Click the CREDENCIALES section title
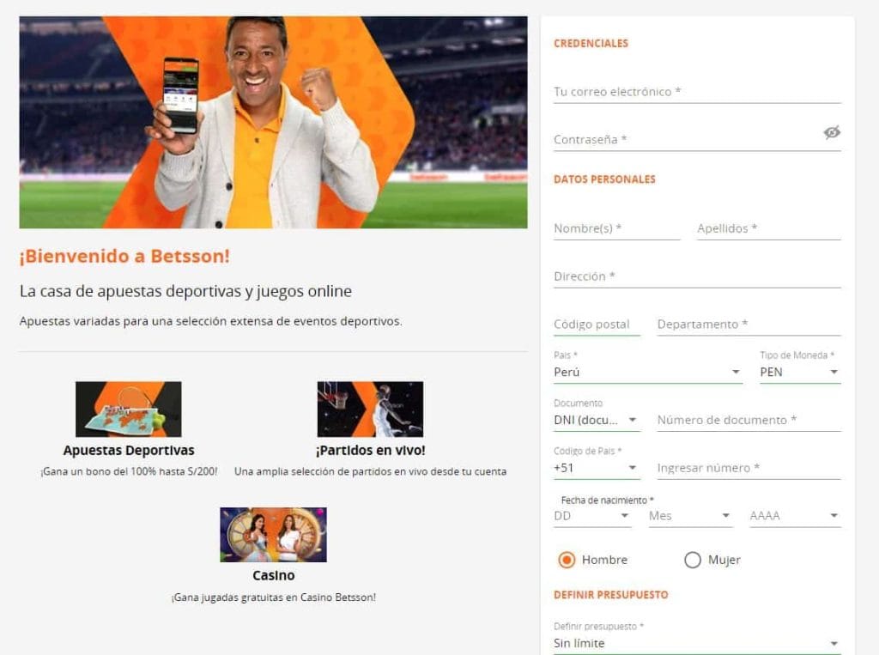 (x=591, y=43)
